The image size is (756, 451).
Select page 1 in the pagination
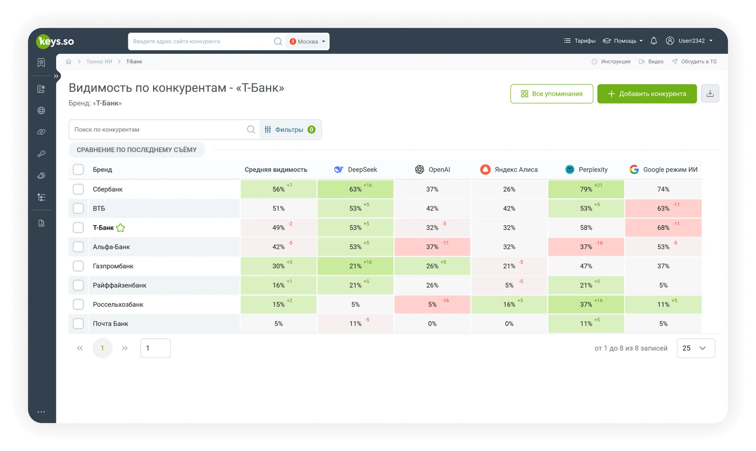pos(102,348)
